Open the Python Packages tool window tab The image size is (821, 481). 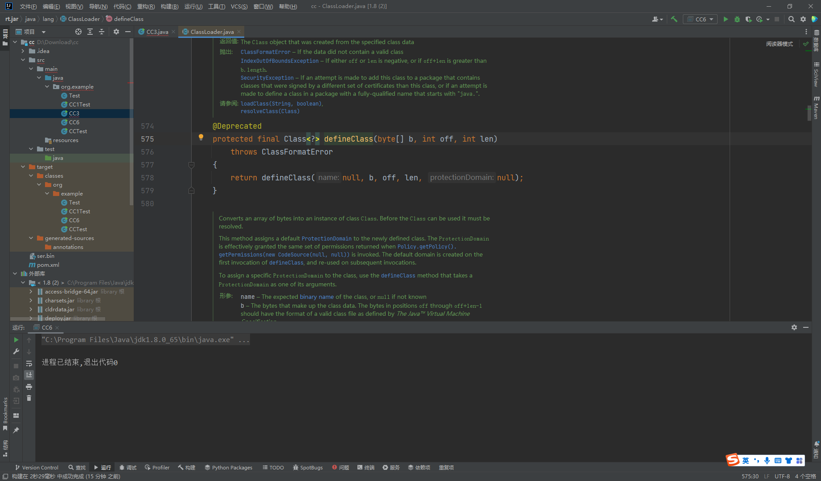(x=228, y=467)
